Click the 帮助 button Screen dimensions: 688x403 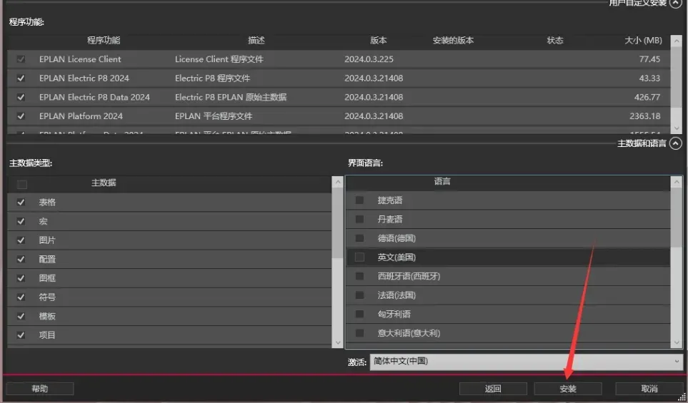40,389
